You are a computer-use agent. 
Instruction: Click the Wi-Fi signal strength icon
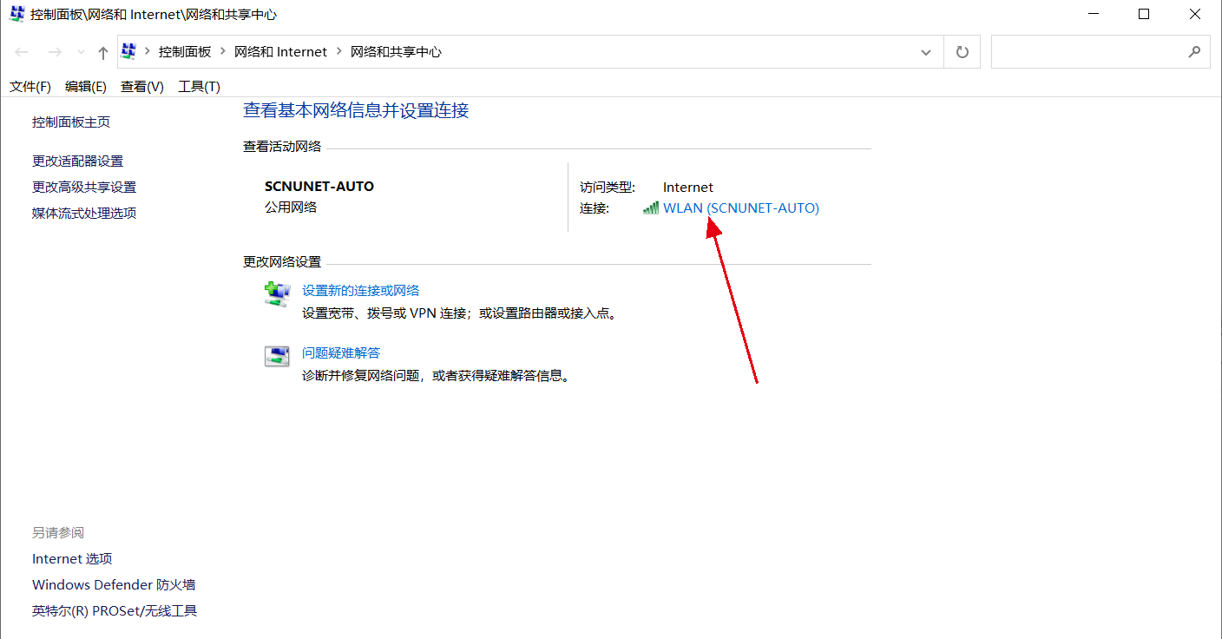point(651,208)
